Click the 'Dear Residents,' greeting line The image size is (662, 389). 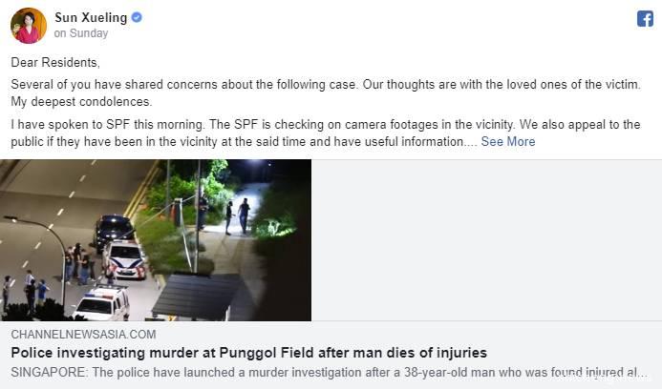tap(55, 62)
